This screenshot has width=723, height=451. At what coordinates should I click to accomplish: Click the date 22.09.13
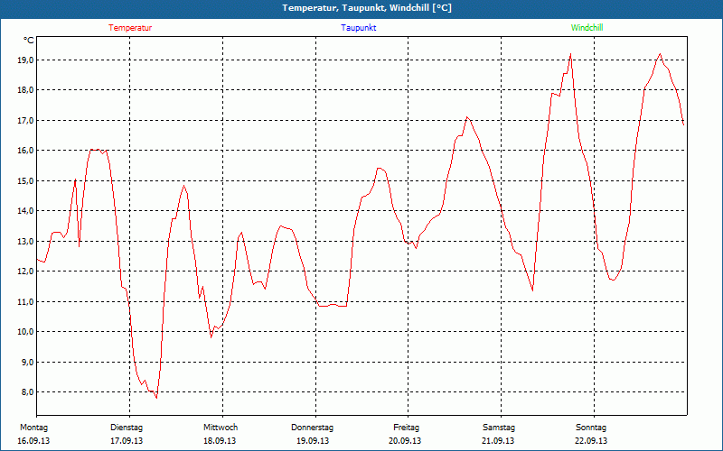[591, 441]
